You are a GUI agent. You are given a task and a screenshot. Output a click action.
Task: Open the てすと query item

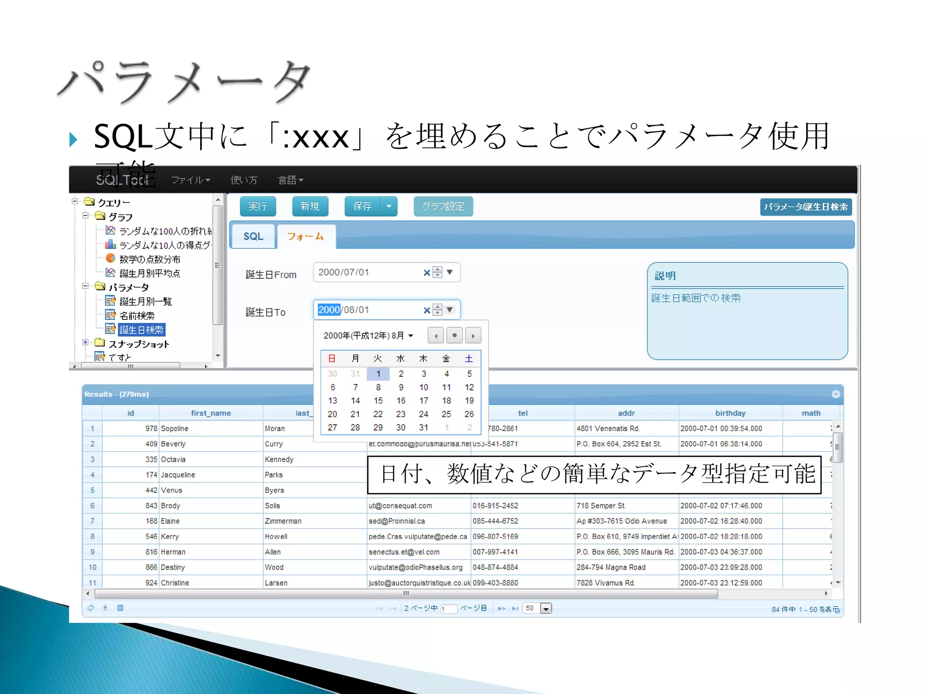pyautogui.click(x=113, y=357)
